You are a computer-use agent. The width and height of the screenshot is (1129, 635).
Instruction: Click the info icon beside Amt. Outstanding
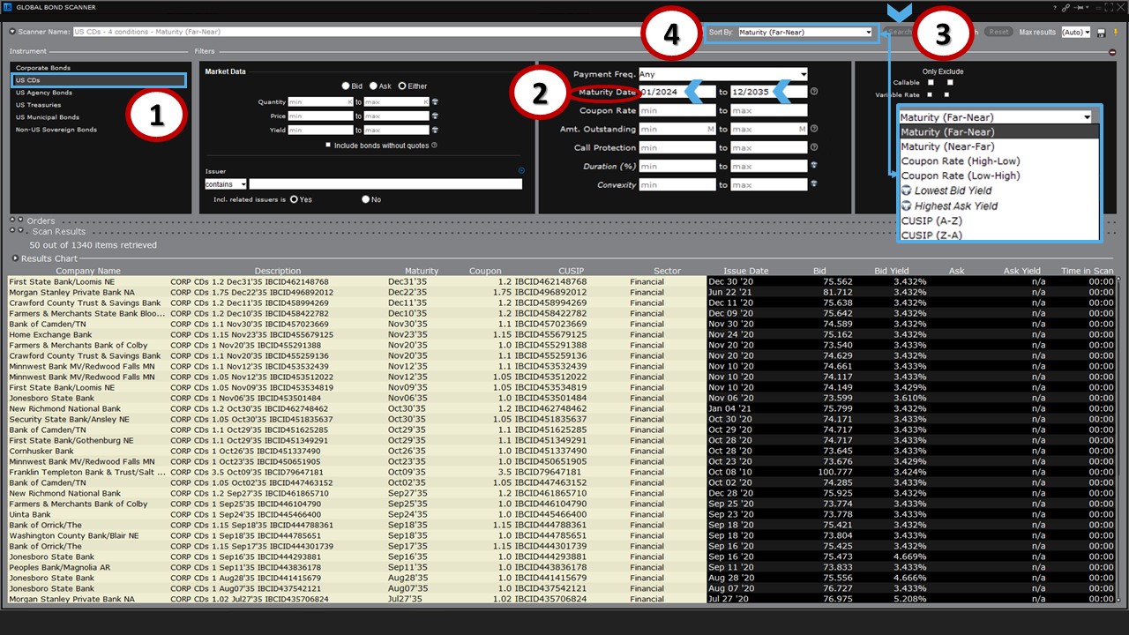pyautogui.click(x=814, y=130)
